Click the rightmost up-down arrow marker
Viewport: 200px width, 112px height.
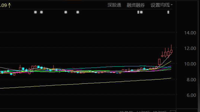(168, 12)
